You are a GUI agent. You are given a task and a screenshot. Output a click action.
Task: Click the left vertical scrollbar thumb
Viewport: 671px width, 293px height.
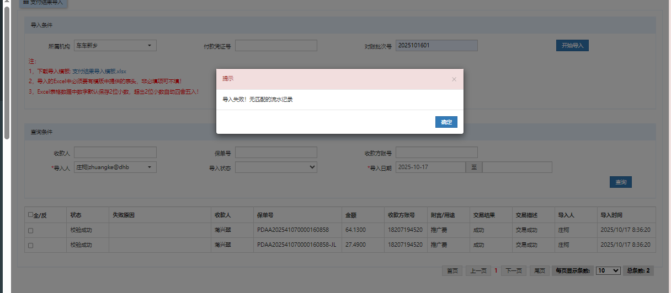(x=7, y=72)
